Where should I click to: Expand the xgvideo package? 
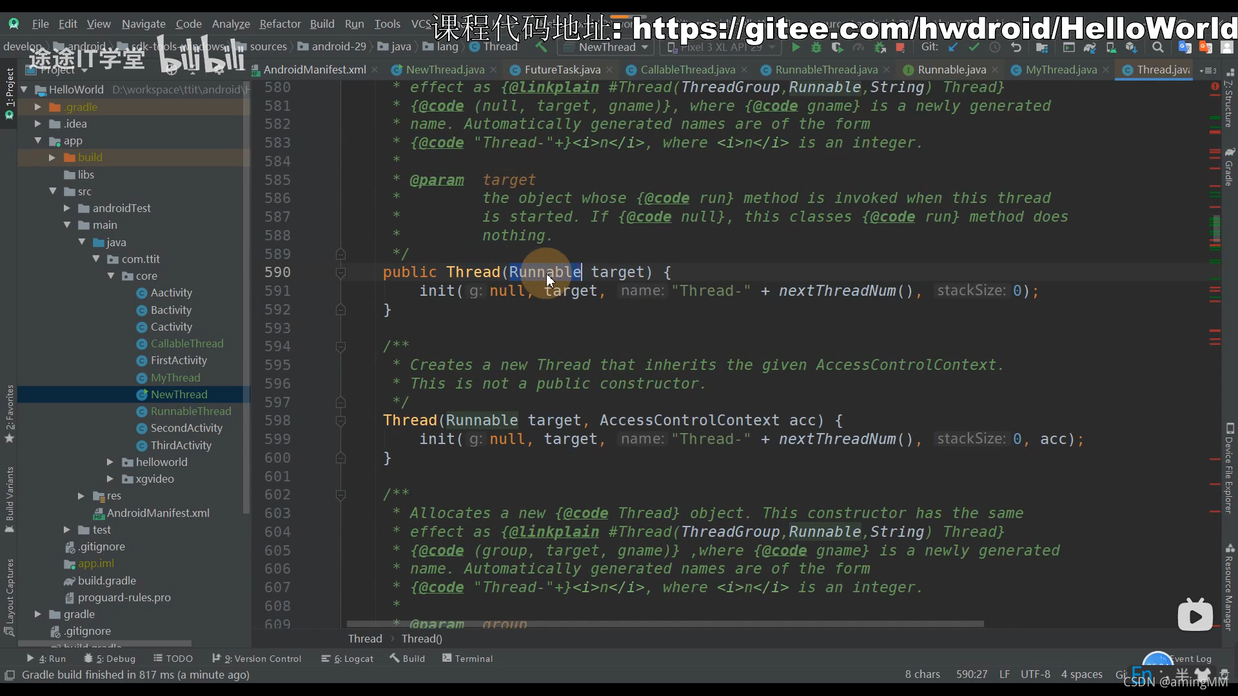click(x=110, y=479)
